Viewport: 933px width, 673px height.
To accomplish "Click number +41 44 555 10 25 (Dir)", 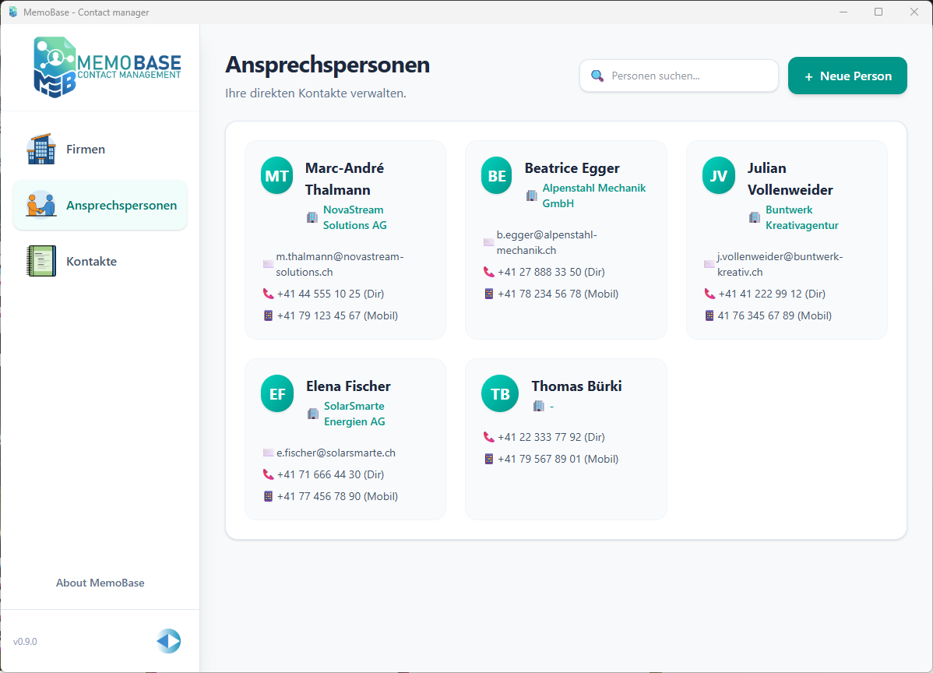I will (331, 294).
